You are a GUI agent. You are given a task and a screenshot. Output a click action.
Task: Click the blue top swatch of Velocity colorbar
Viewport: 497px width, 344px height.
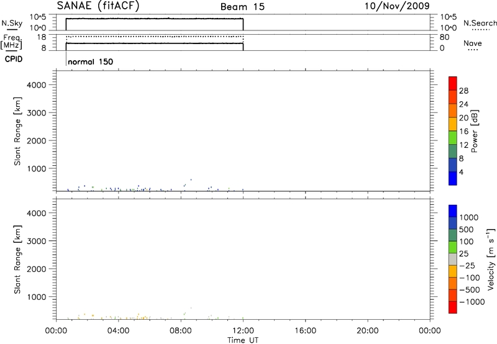[453, 211]
